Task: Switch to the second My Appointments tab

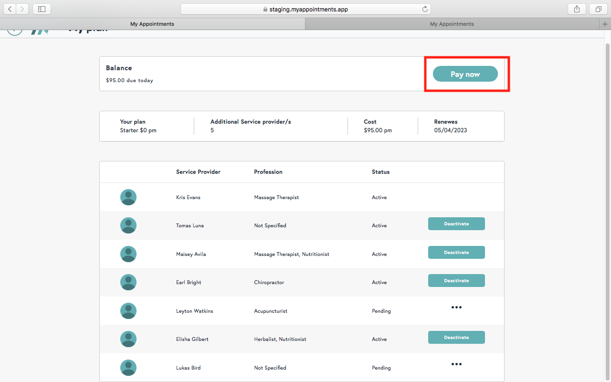Action: [x=452, y=24]
